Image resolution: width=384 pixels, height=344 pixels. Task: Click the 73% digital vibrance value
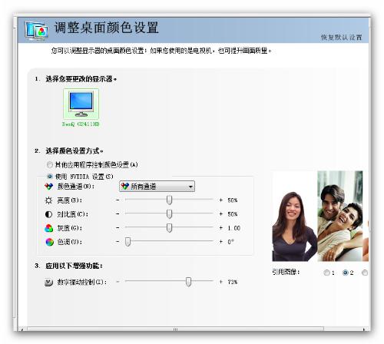coord(233,282)
